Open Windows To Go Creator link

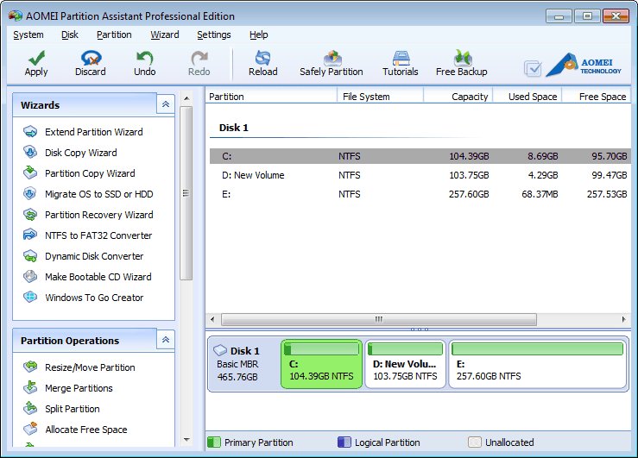94,298
